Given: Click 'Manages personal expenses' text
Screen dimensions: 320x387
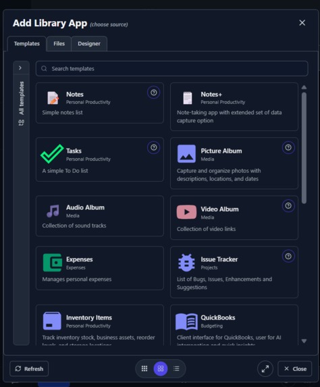Looking at the screenshot, I should point(77,280).
